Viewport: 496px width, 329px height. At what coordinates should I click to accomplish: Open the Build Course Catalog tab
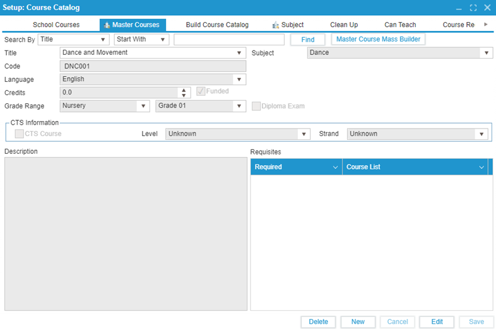coord(217,25)
